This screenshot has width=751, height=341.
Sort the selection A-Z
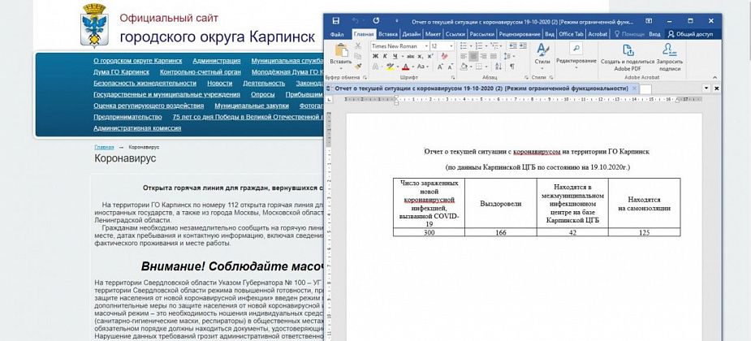(499, 67)
